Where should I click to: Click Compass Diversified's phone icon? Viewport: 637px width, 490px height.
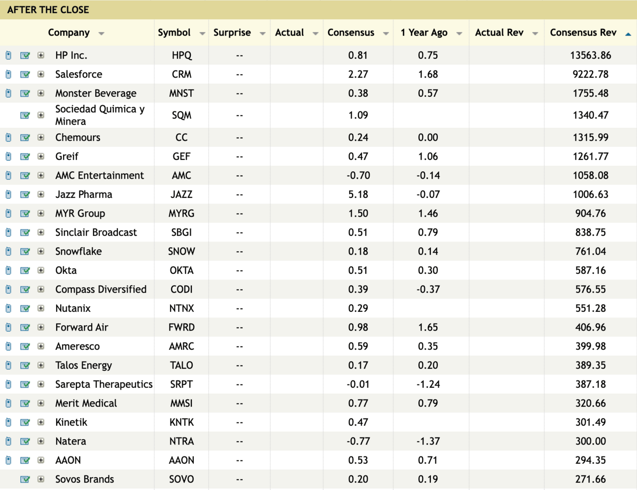(8, 290)
